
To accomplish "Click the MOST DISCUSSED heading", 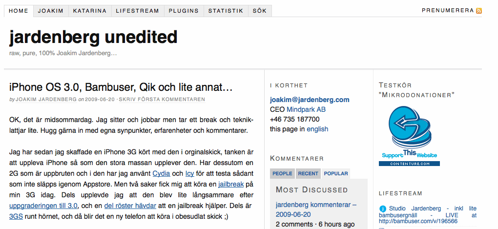I will (x=312, y=190).
